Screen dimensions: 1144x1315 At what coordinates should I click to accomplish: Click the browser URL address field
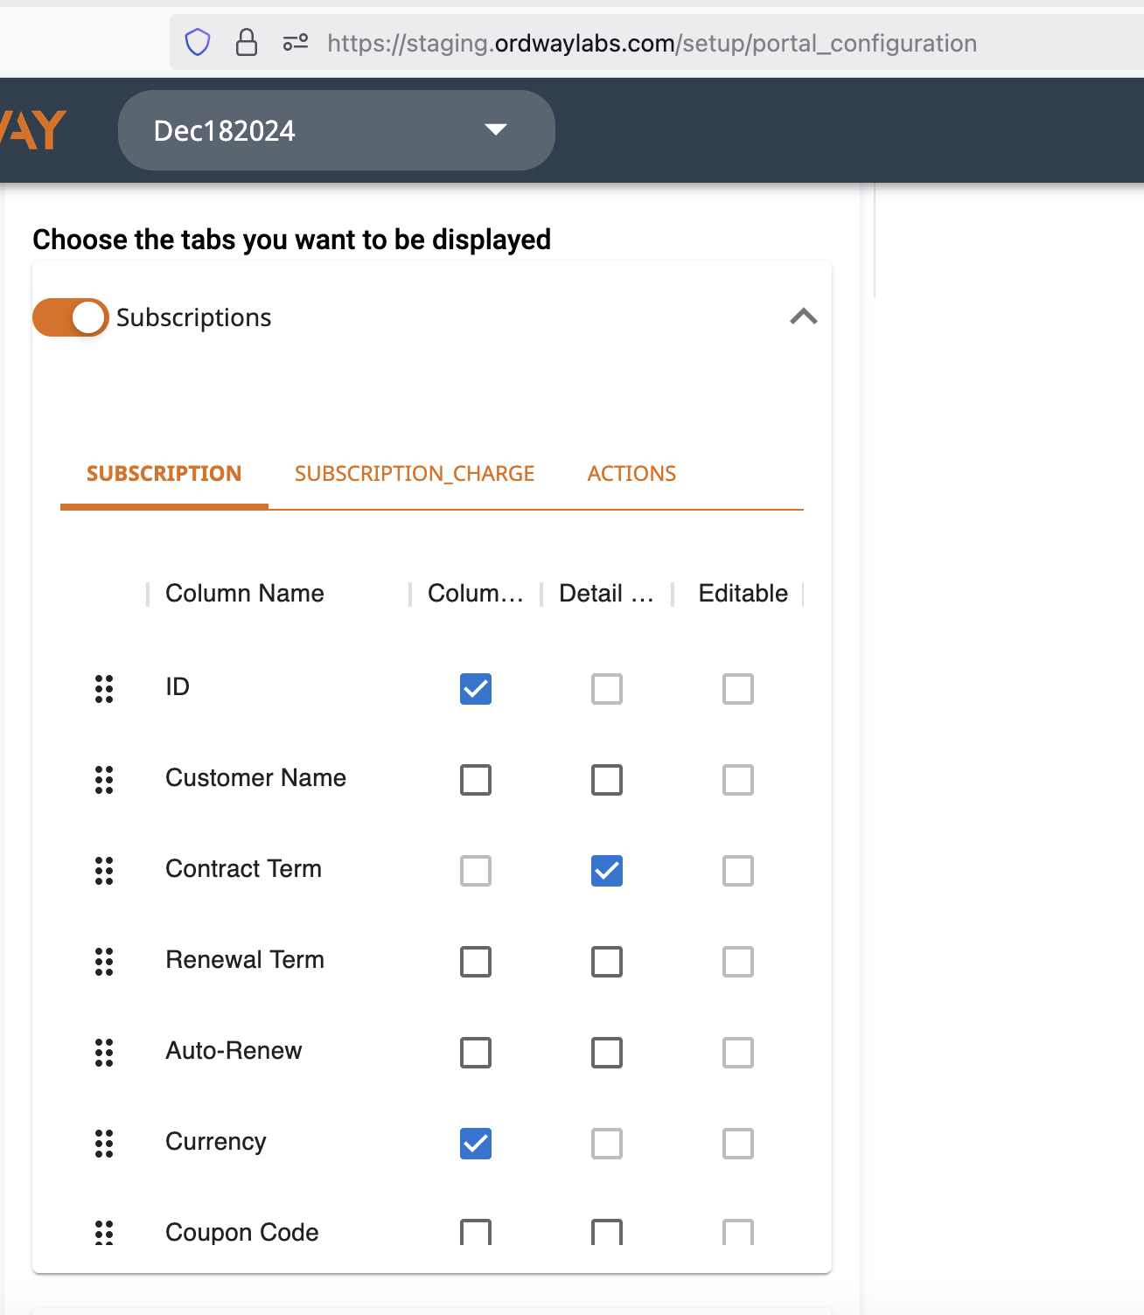[x=652, y=43]
